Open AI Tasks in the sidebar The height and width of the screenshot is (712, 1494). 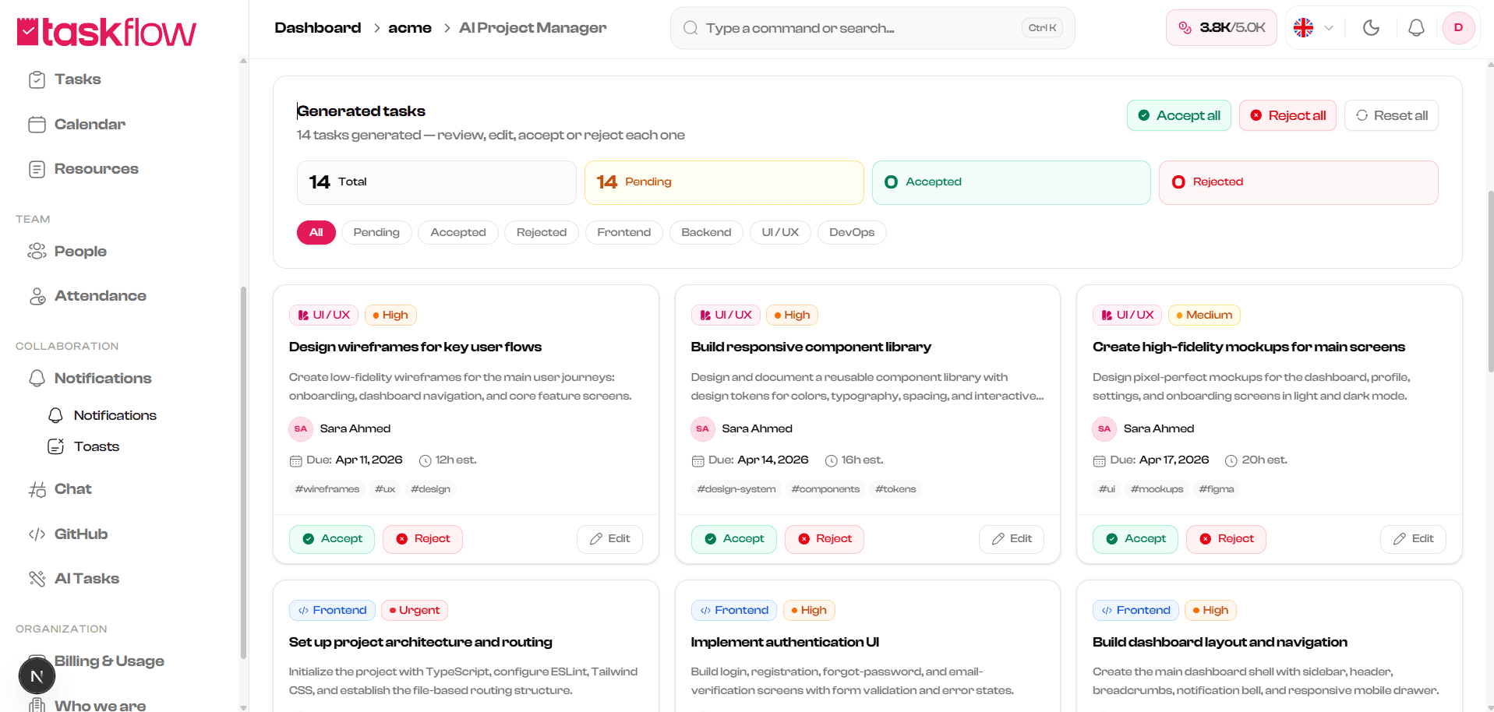click(74, 579)
